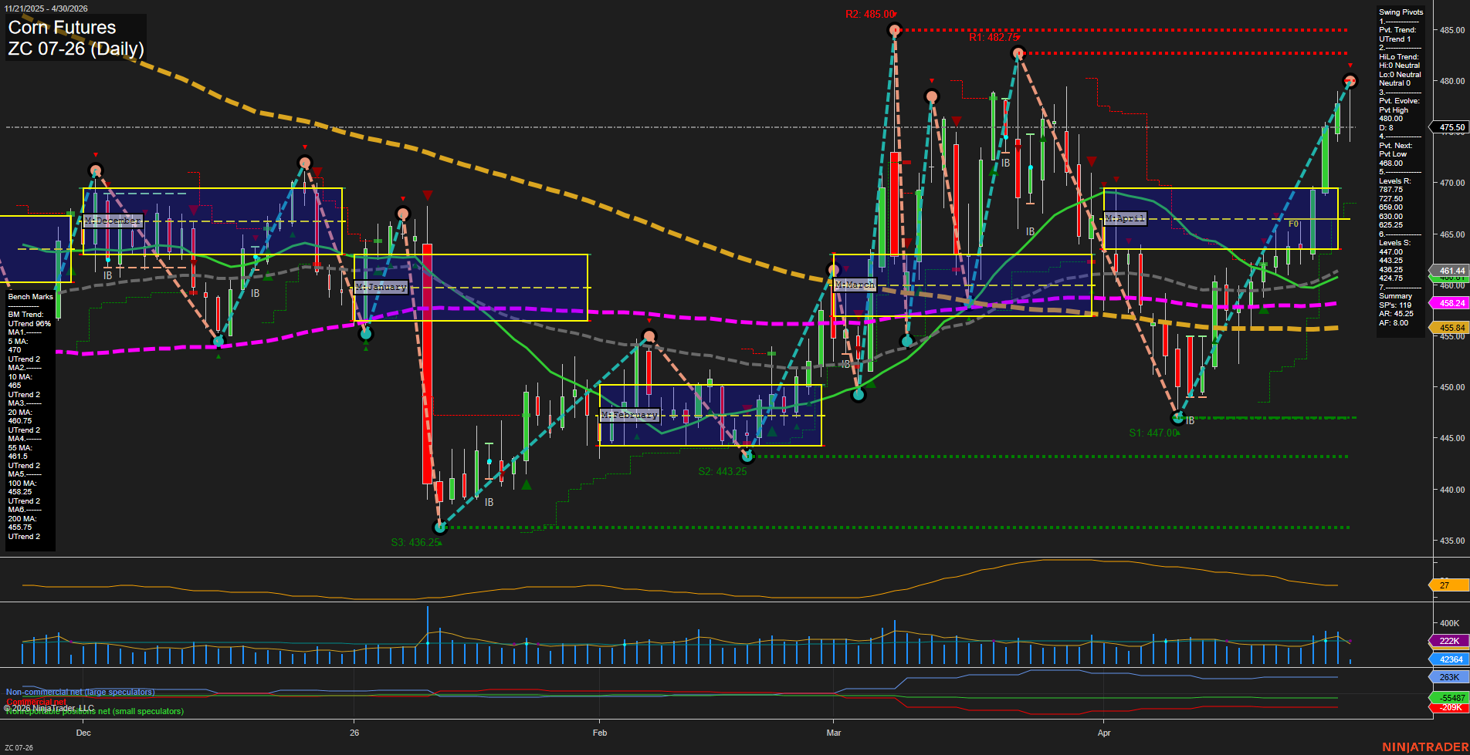Click the magenta 458.24 price swatch
The image size is (1470, 755).
[1450, 303]
